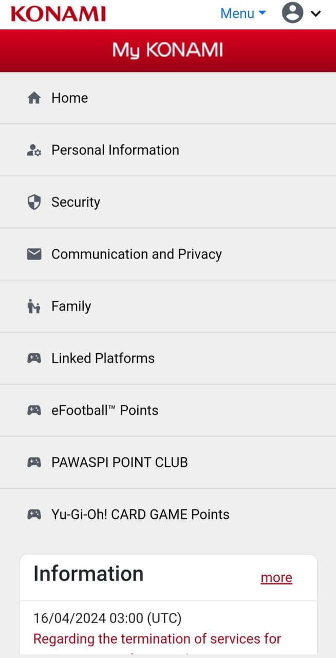336x658 pixels.
Task: Click the family icon beside Family
Action: 34,306
